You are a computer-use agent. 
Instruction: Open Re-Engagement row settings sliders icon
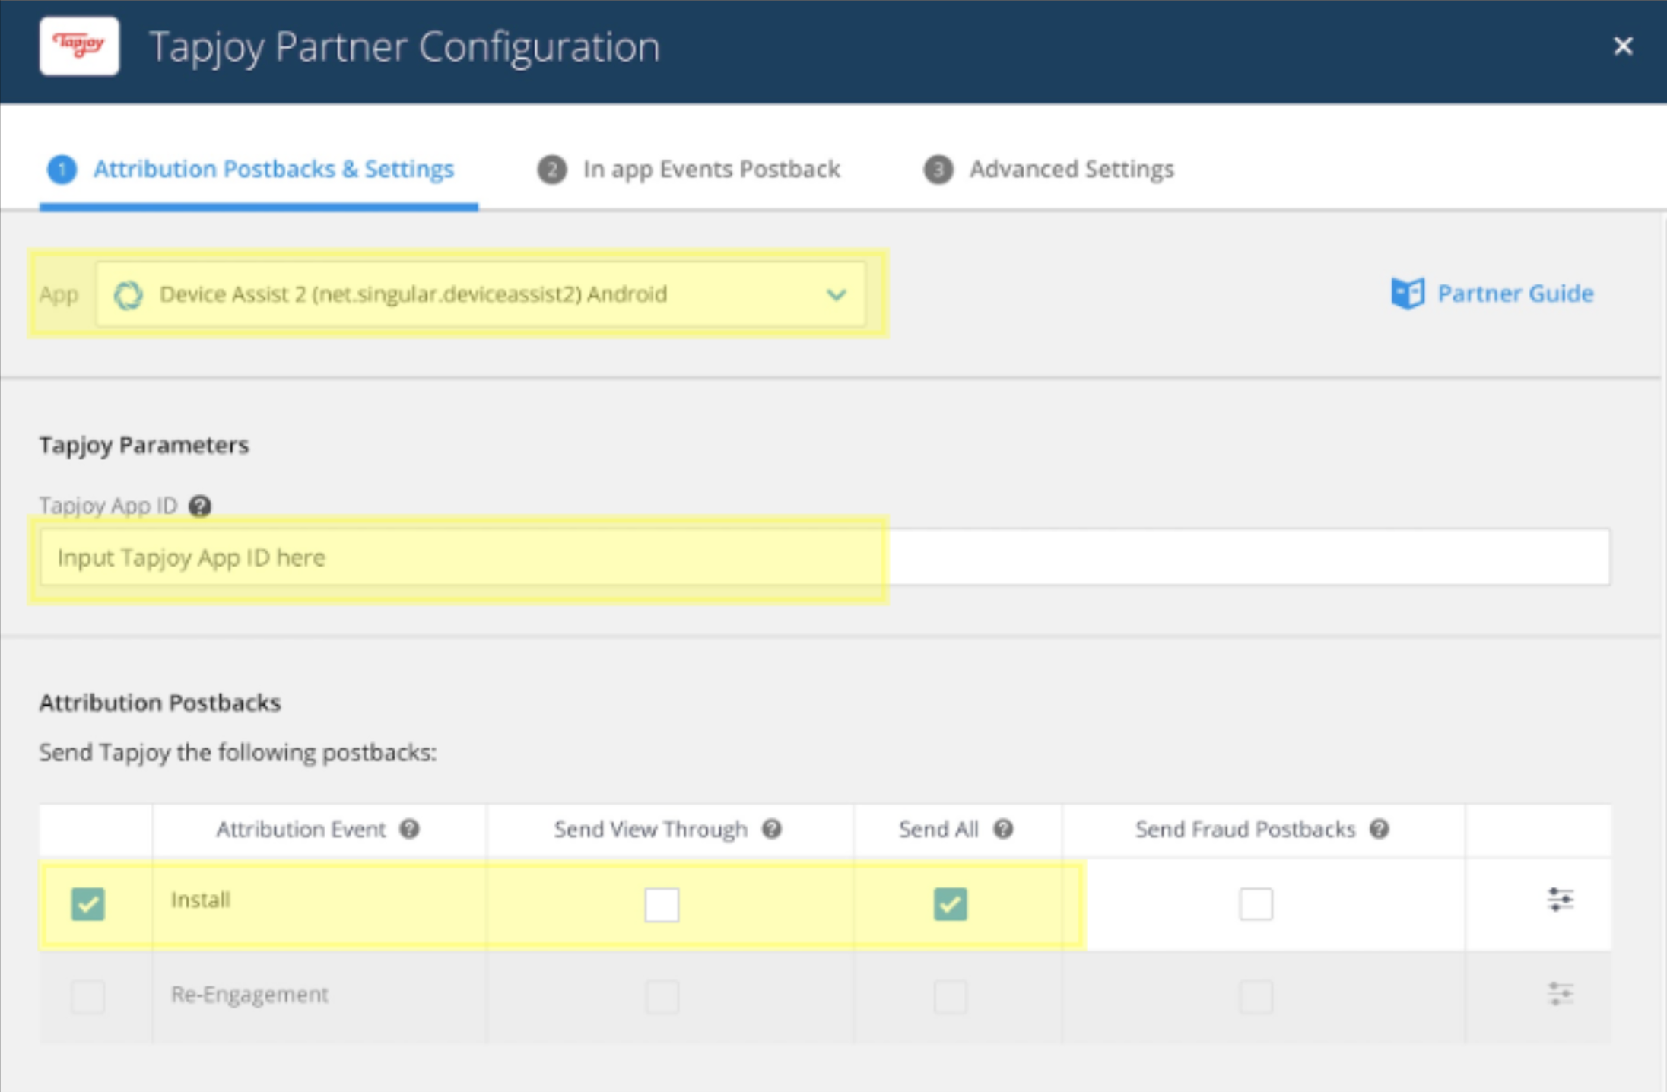point(1560,994)
